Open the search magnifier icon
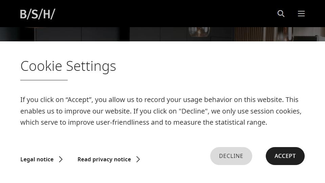Viewport: 325px width, 183px height. coord(281,14)
